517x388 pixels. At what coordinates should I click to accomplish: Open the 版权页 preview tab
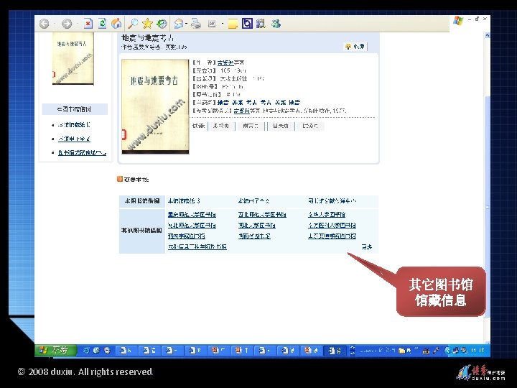[221, 126]
